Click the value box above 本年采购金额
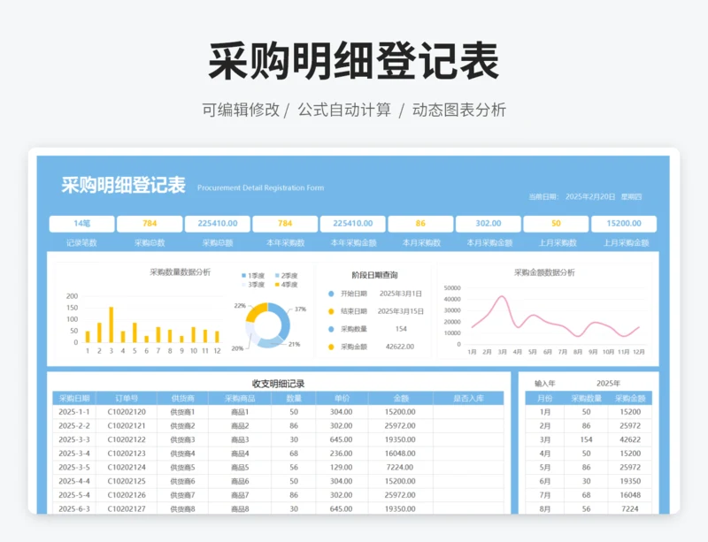The height and width of the screenshot is (542, 708). coord(352,224)
